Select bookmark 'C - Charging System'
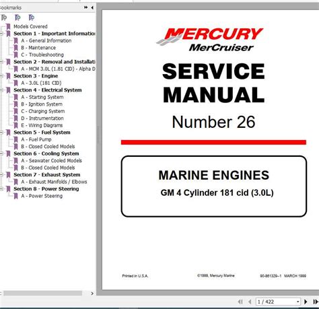Viewport: 319px width, 309px height. [43, 111]
